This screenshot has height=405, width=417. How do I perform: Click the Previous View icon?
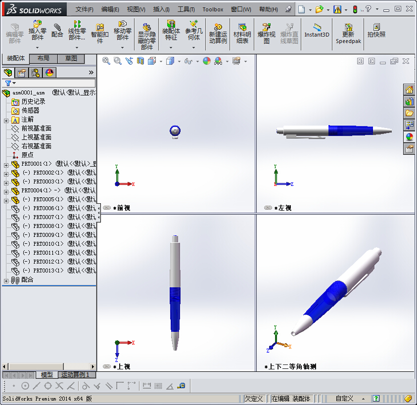[x=129, y=61]
